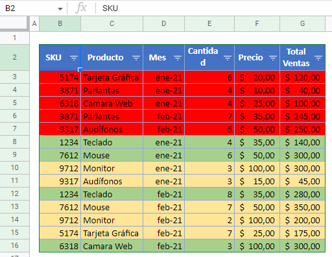Open the Precio column filter
The height and width of the screenshot is (257, 332).
coord(273,58)
